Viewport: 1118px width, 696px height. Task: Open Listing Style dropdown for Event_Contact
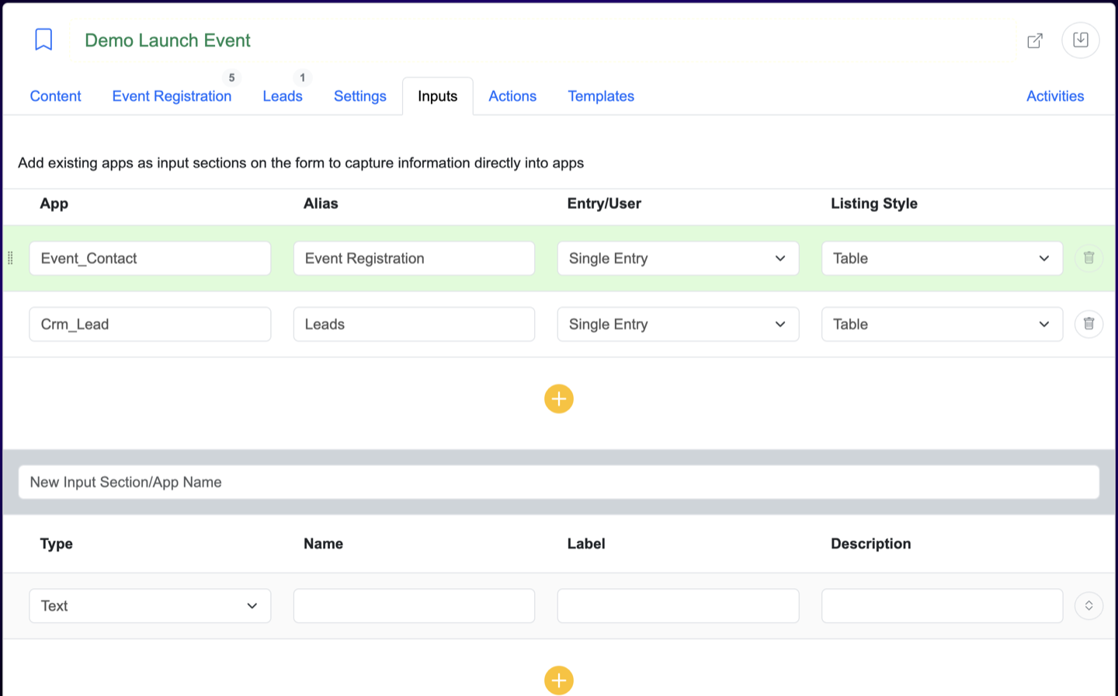pyautogui.click(x=941, y=259)
